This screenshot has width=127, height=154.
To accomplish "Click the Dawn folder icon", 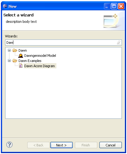I will tap(15, 50).
